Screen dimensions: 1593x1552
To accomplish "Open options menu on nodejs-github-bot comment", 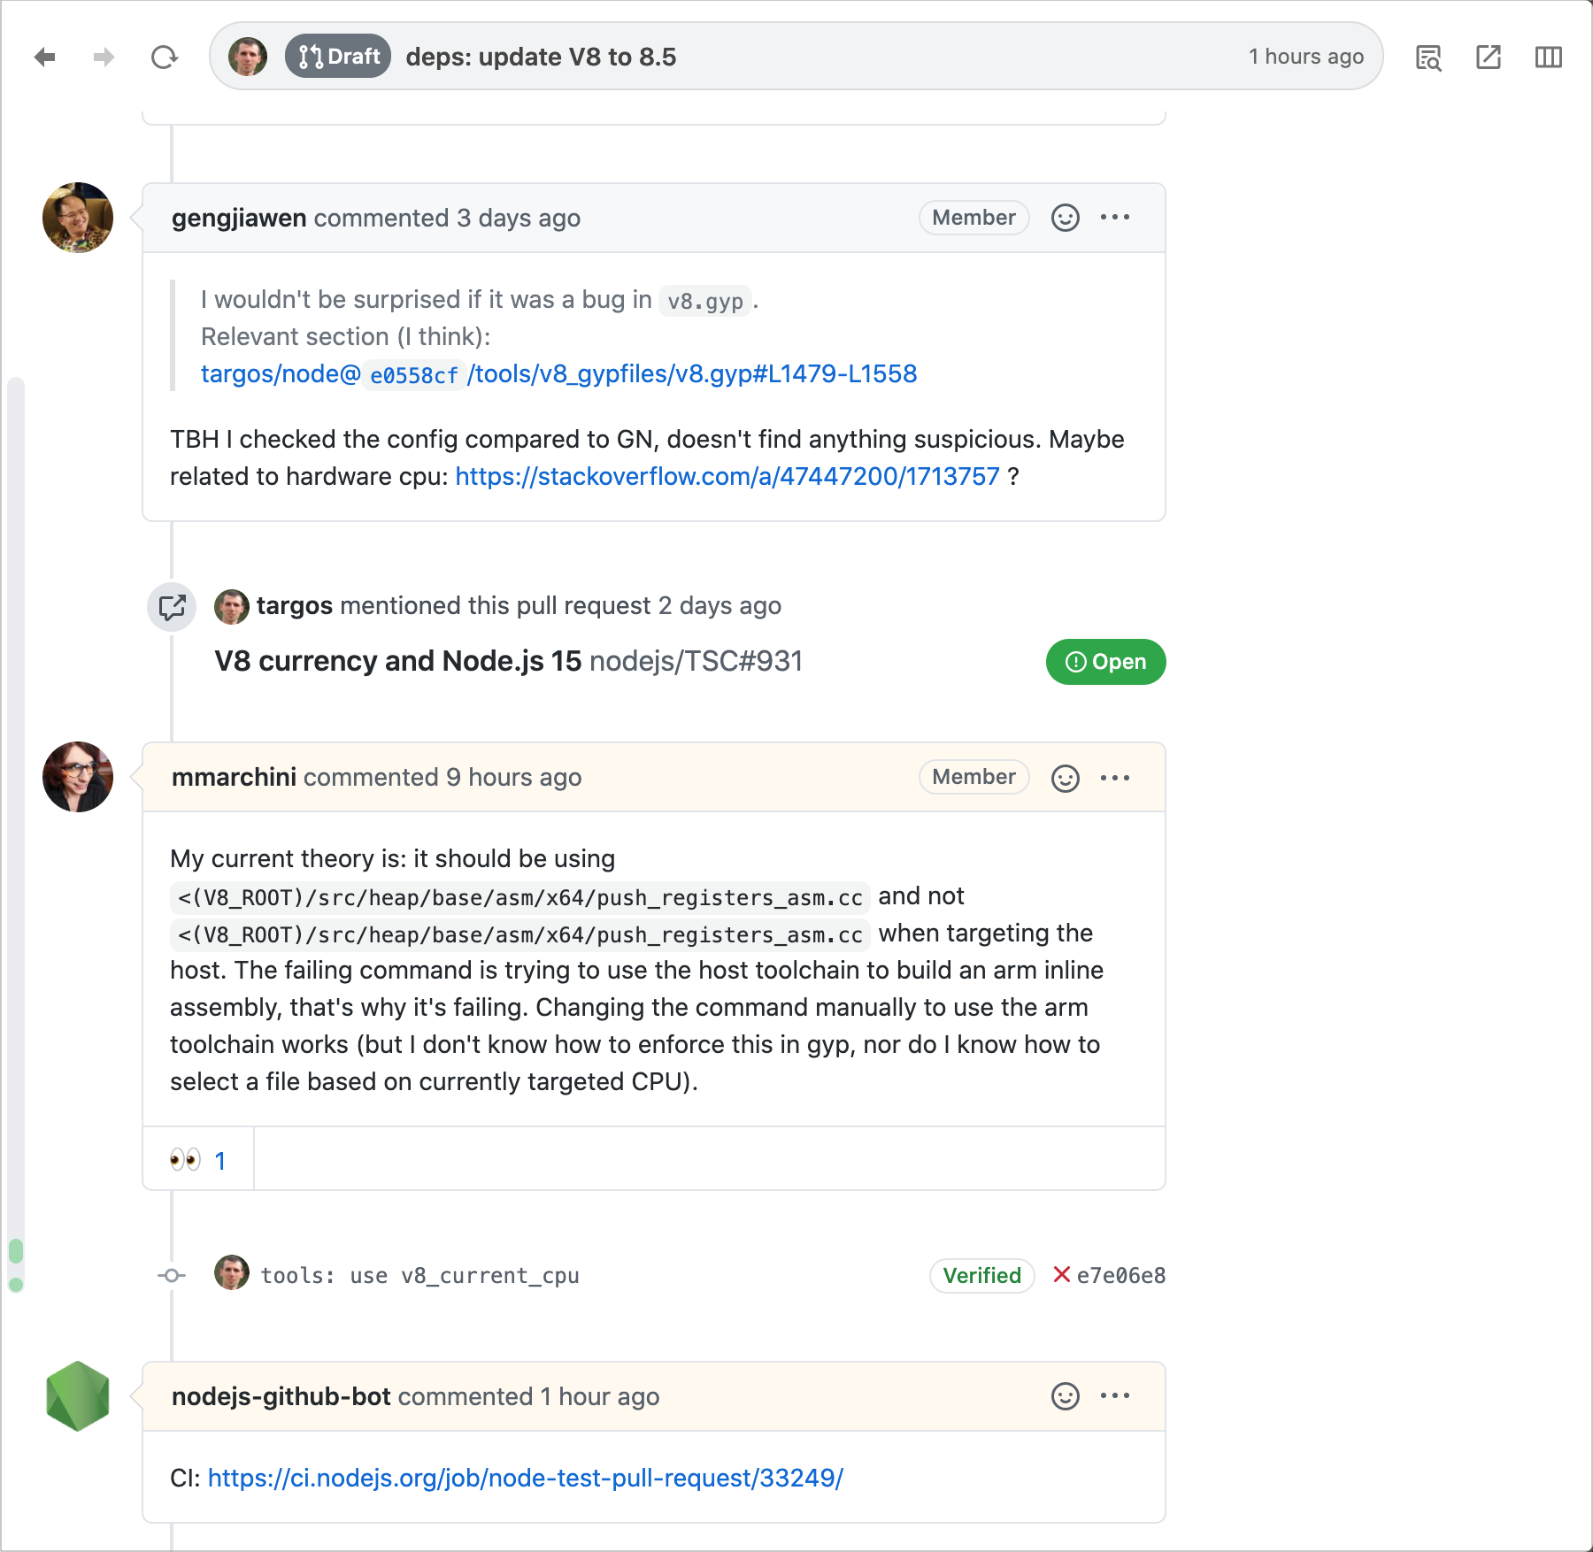I will pos(1115,1396).
